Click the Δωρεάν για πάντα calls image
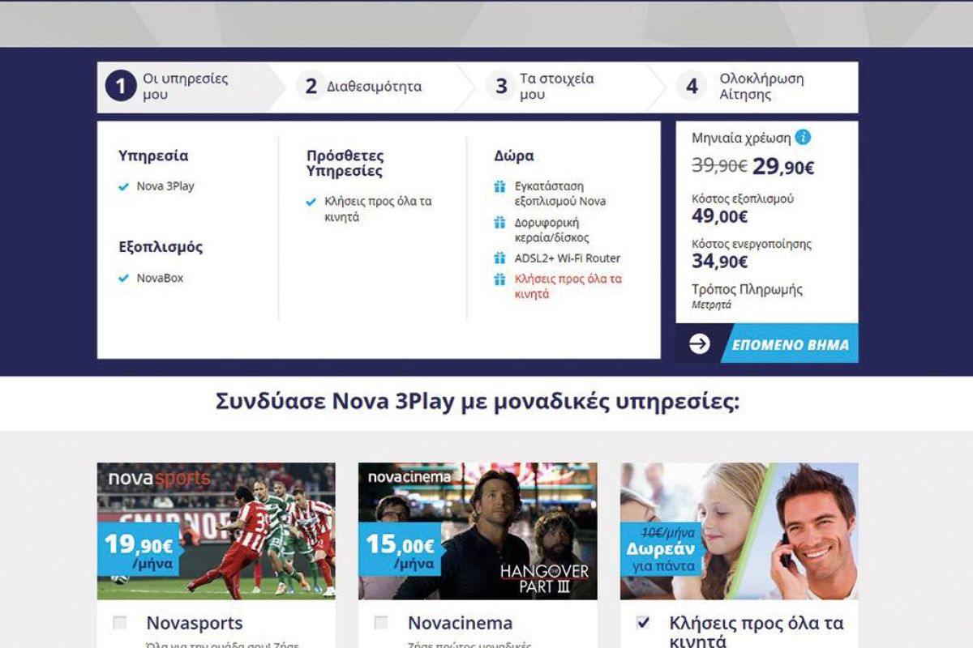 coord(739,531)
